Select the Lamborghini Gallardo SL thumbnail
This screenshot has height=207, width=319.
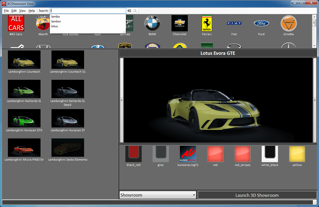point(24,89)
